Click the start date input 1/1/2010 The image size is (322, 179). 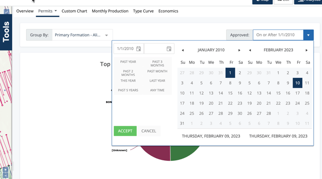click(125, 48)
